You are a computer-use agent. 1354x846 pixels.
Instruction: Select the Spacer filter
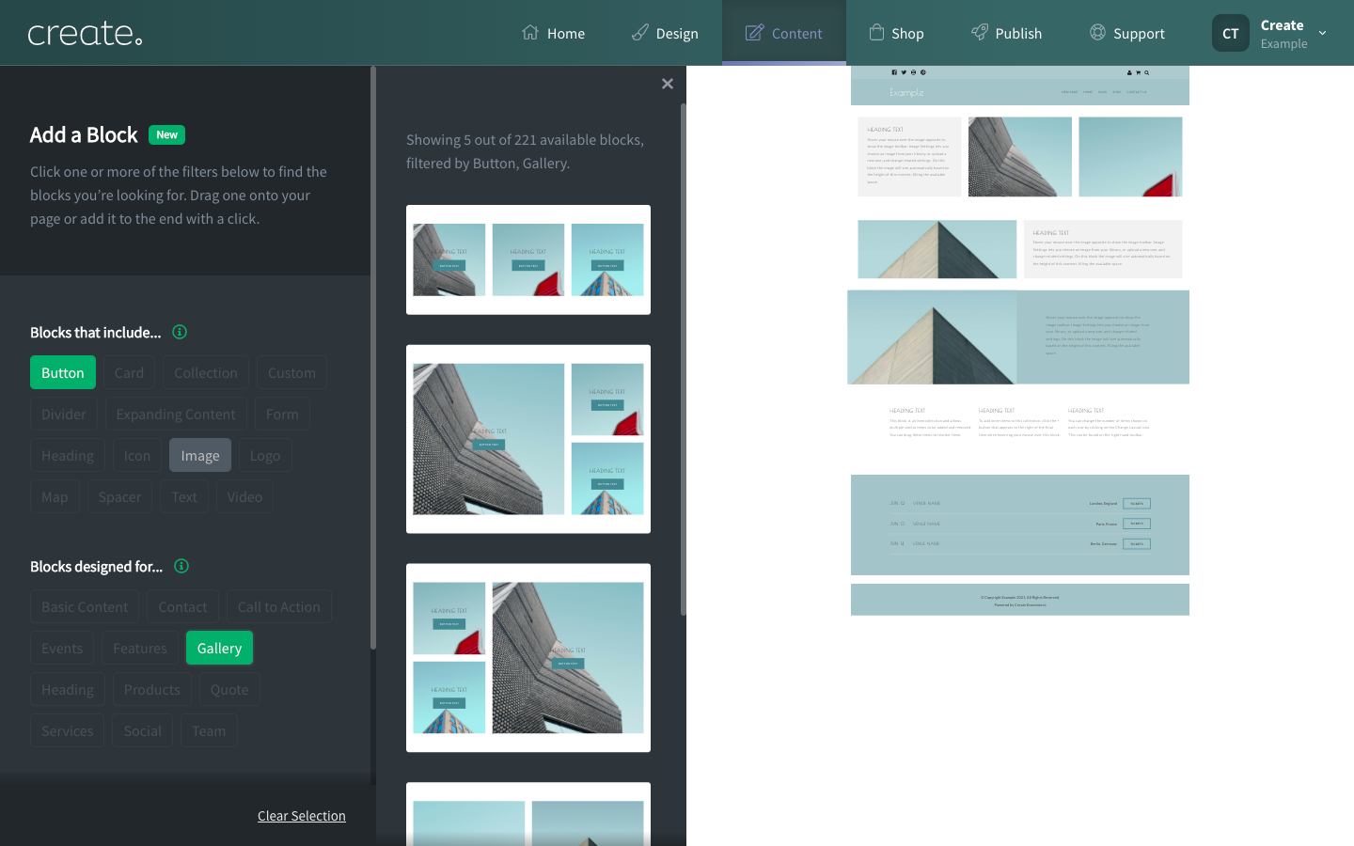click(119, 496)
